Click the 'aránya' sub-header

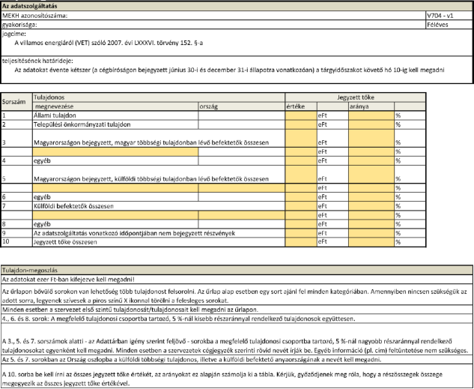click(359, 106)
